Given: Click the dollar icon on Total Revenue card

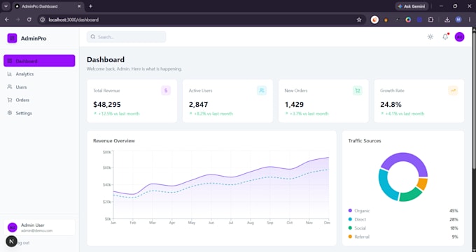Looking at the screenshot, I should 166,91.
